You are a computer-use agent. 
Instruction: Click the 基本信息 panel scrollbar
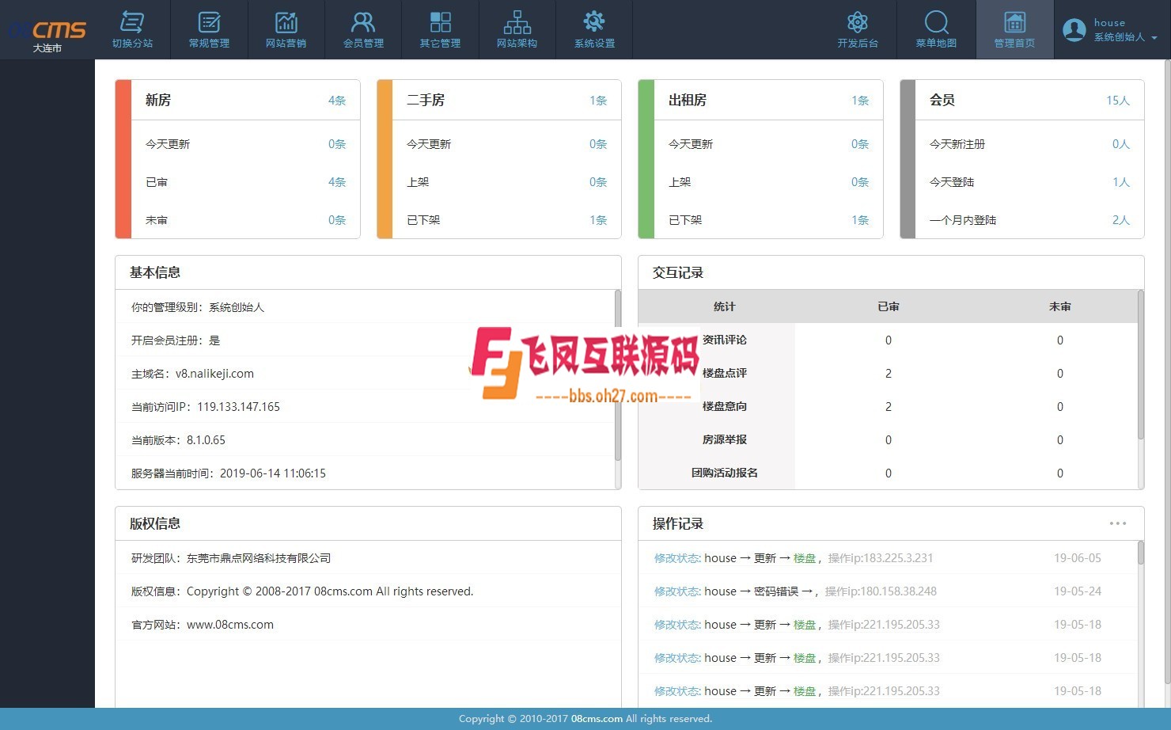(617, 375)
